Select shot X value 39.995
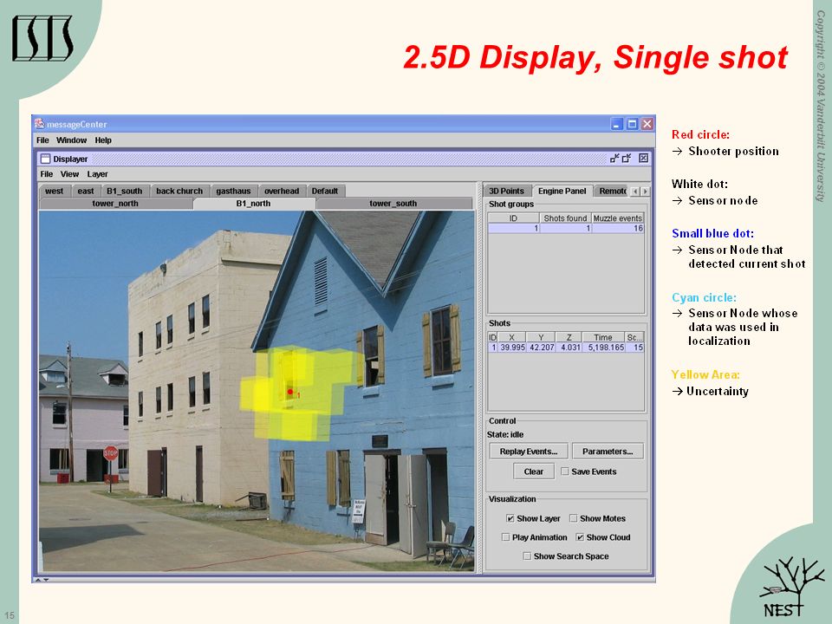 511,347
